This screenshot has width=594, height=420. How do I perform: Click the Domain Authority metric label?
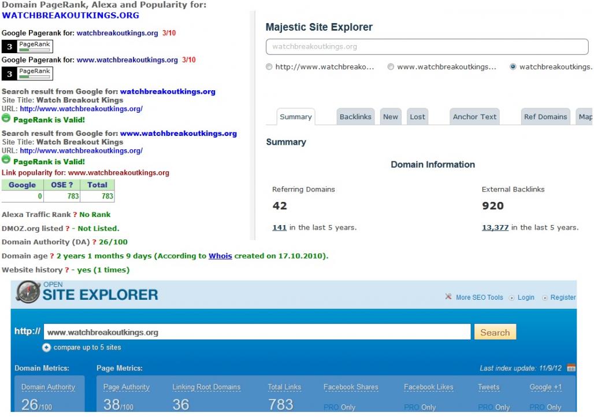[x=48, y=387]
